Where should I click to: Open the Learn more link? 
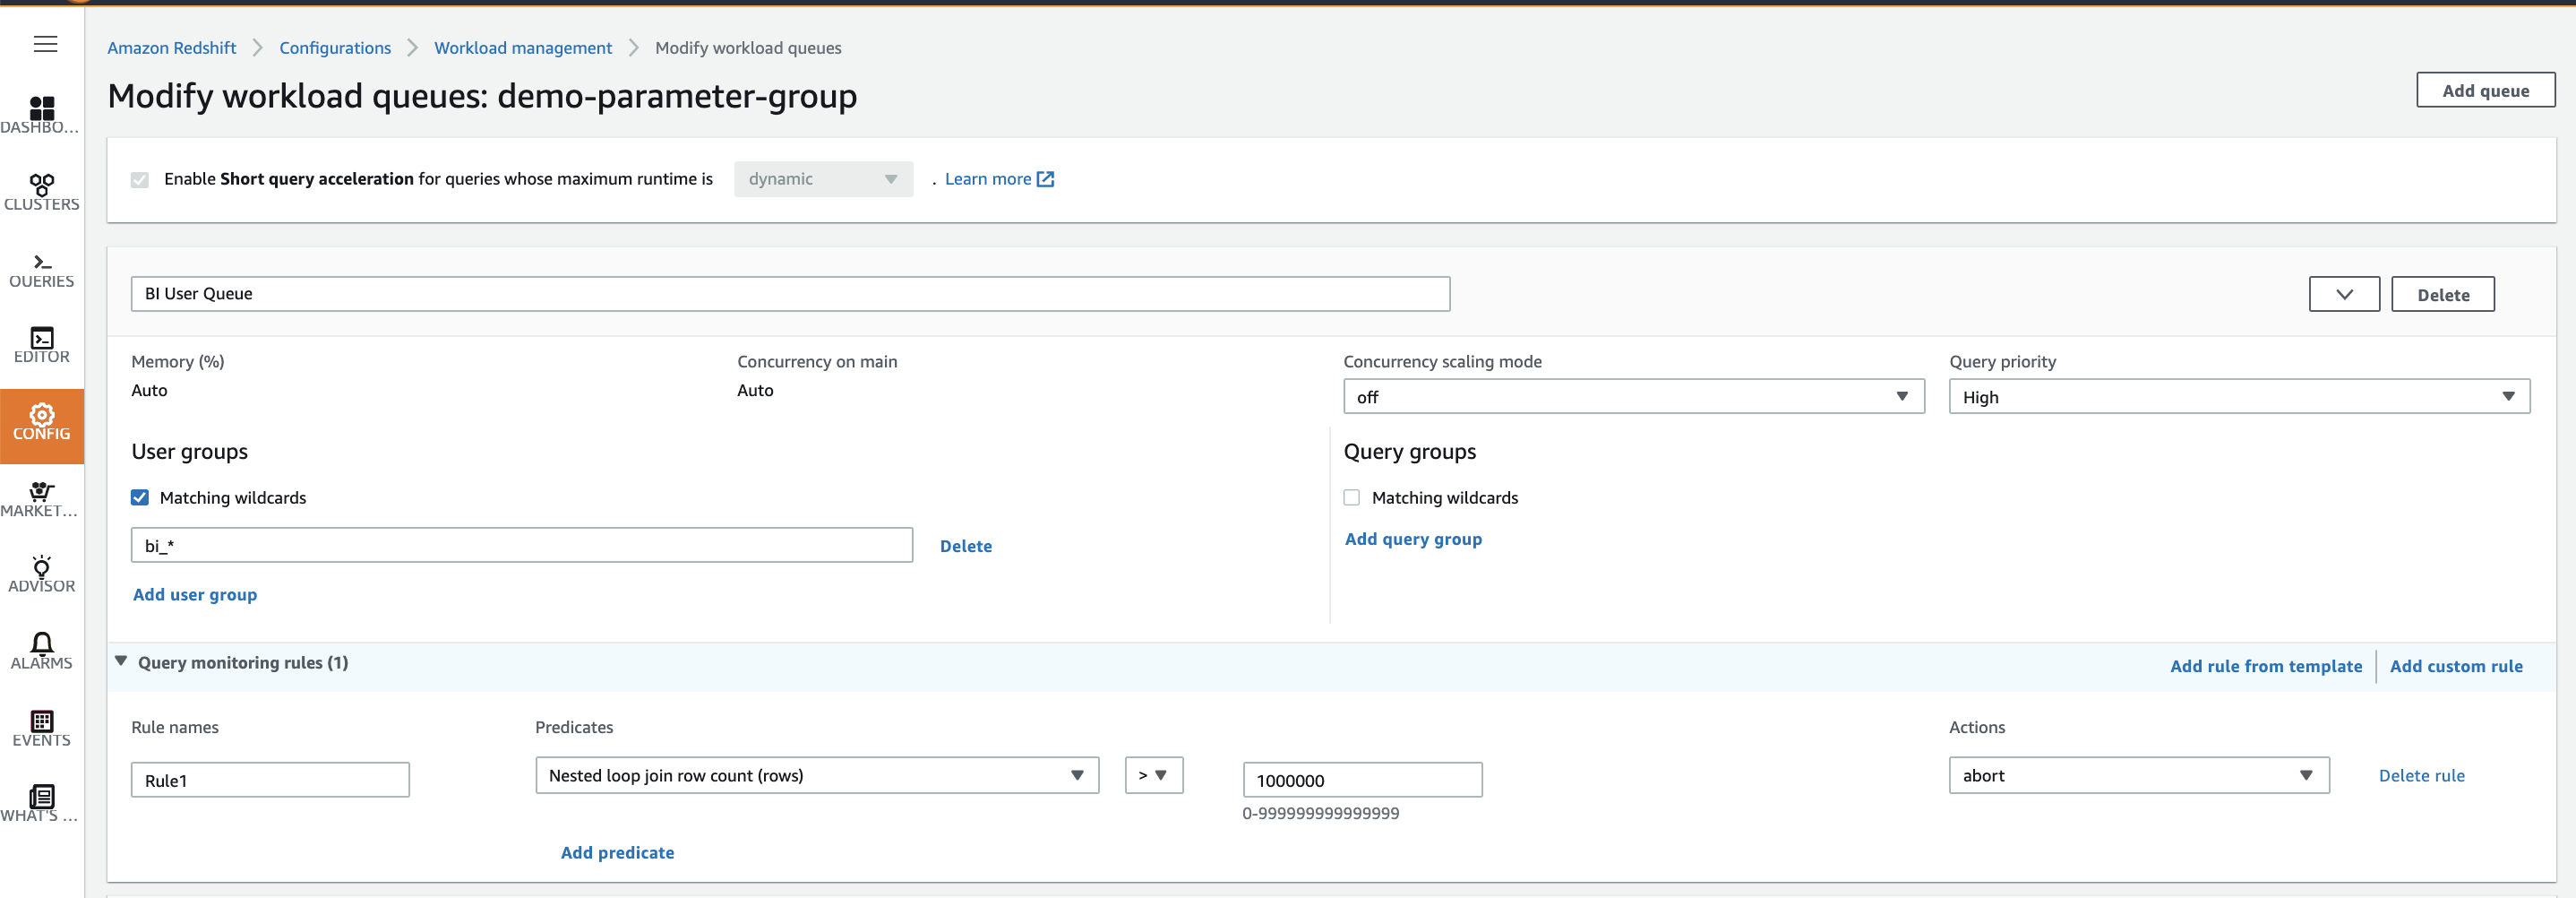[999, 179]
